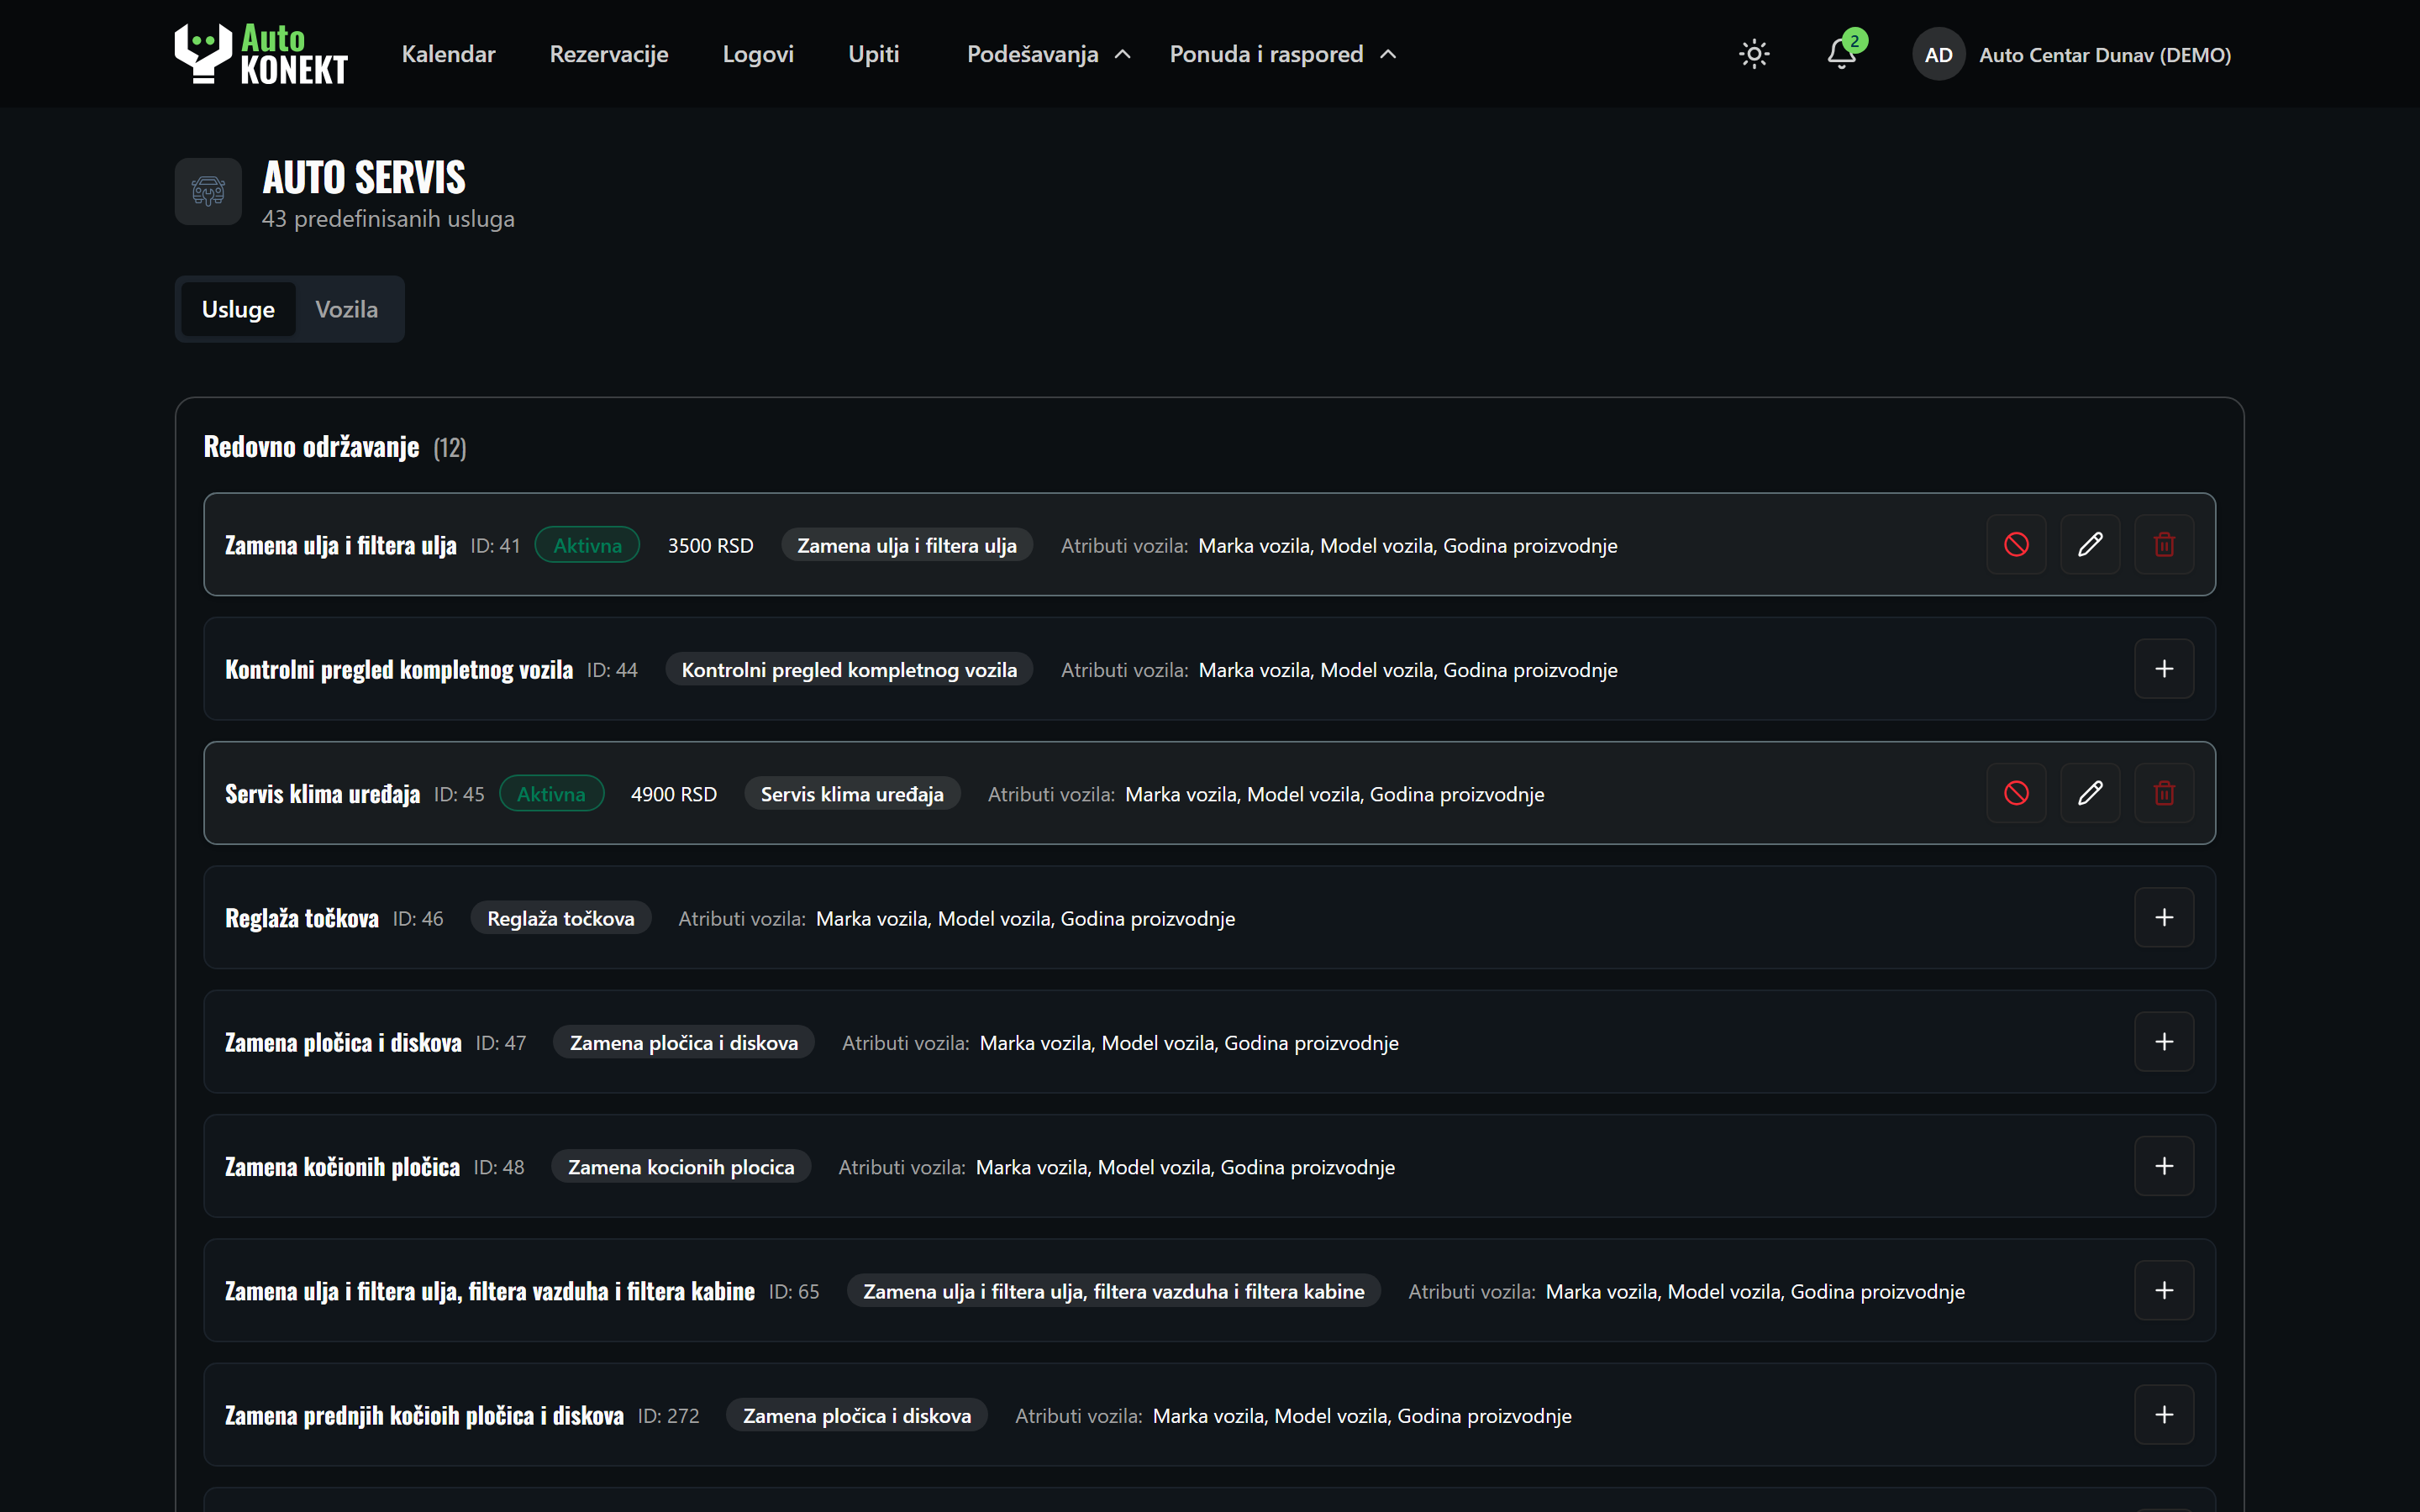Click the ID: 44 label

(x=611, y=670)
